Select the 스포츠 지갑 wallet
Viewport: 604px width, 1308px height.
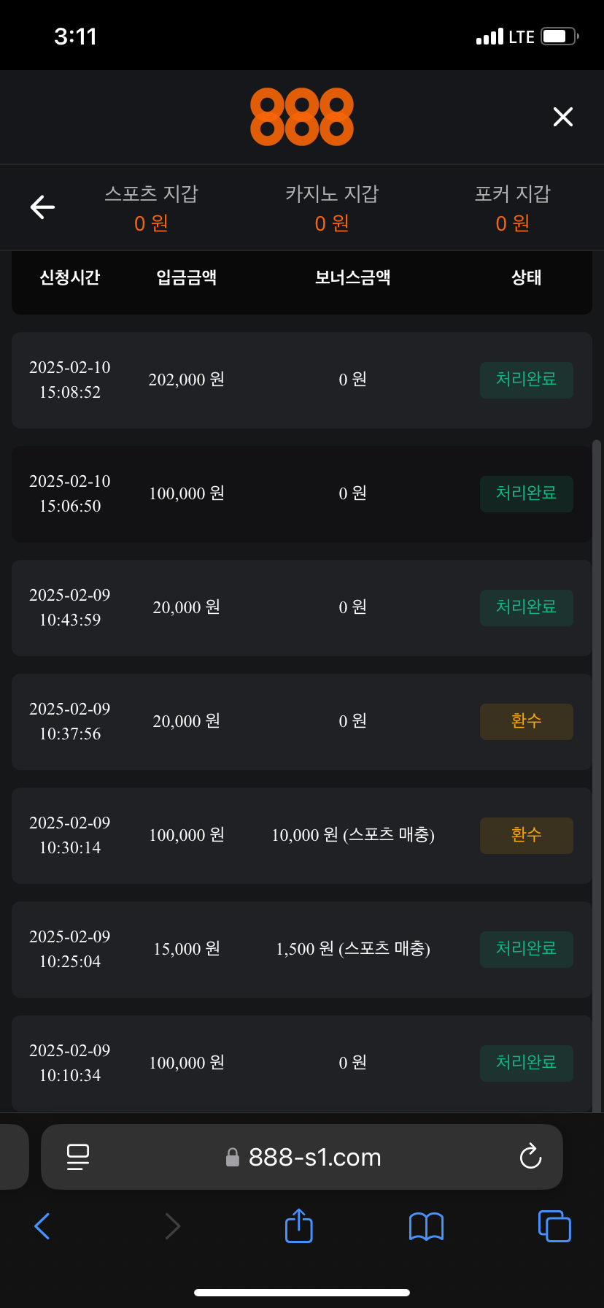(151, 208)
